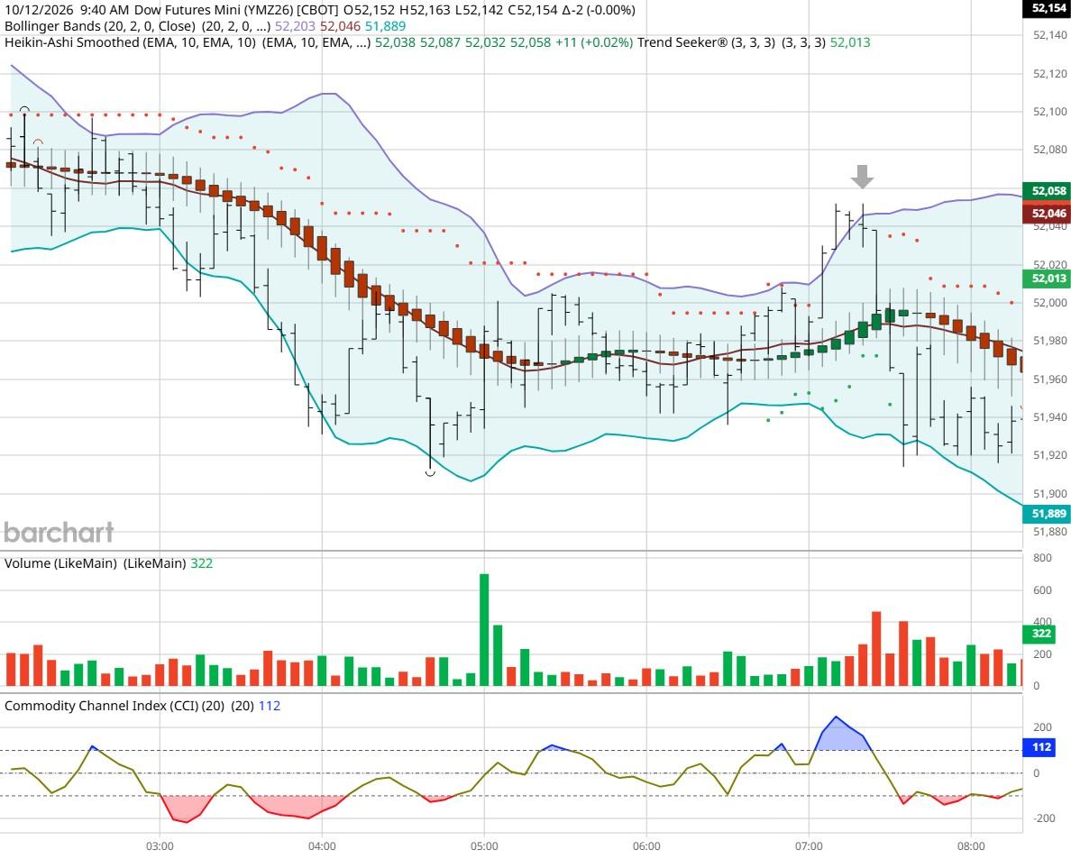
Task: Click the 51,880 price axis label
Action: coord(1050,532)
